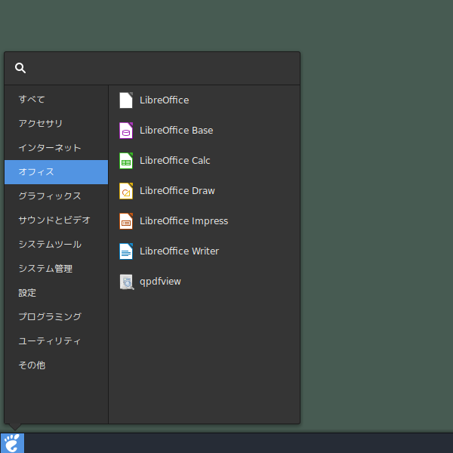Select the ユーティリティ category
This screenshot has width=453, height=453.
tap(57, 341)
